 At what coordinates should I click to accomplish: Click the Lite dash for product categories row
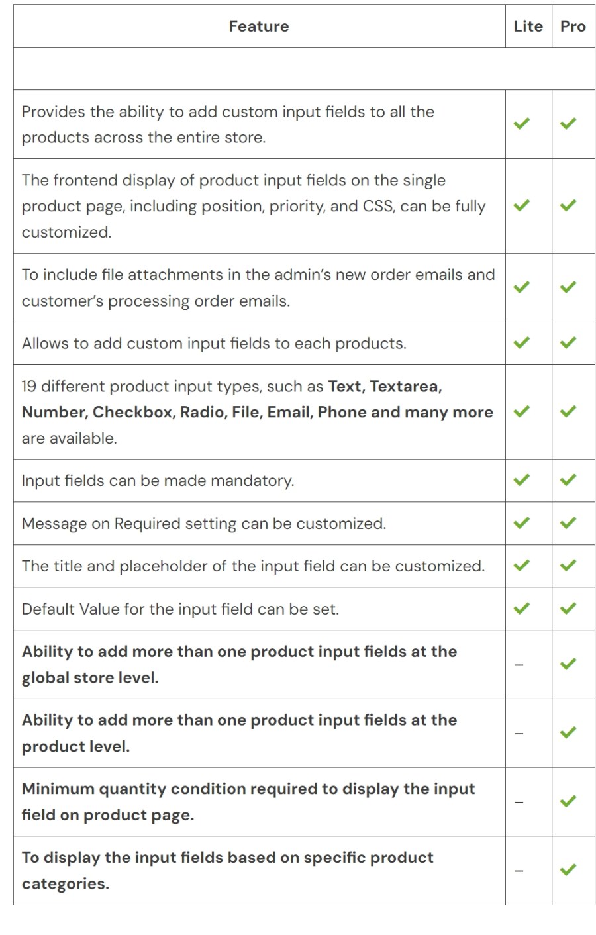tap(519, 870)
